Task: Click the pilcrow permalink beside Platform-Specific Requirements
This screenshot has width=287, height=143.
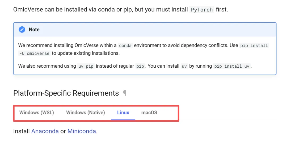Action: (124, 93)
